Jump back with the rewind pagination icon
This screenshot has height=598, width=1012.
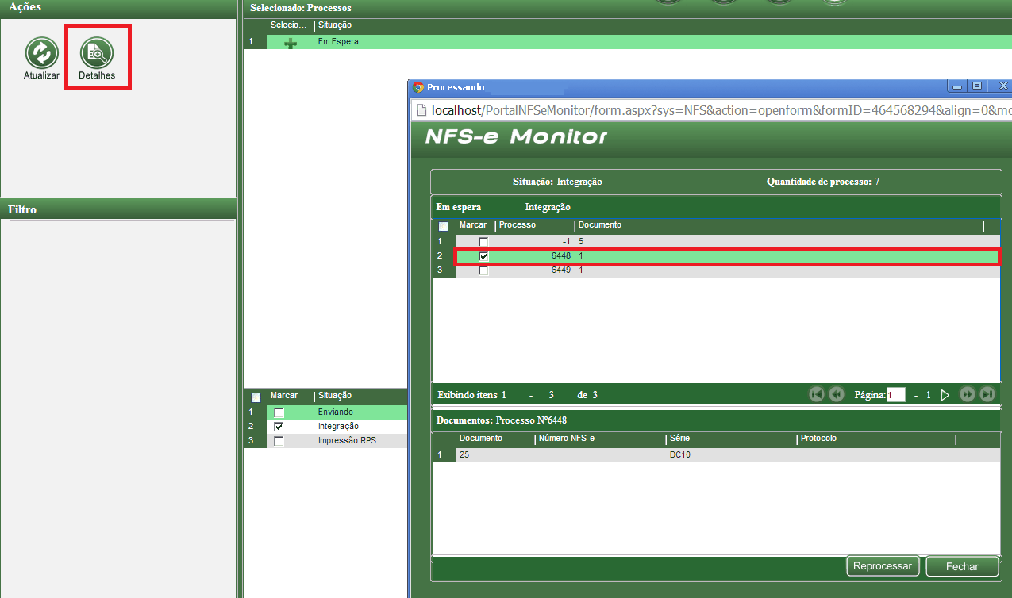point(837,394)
